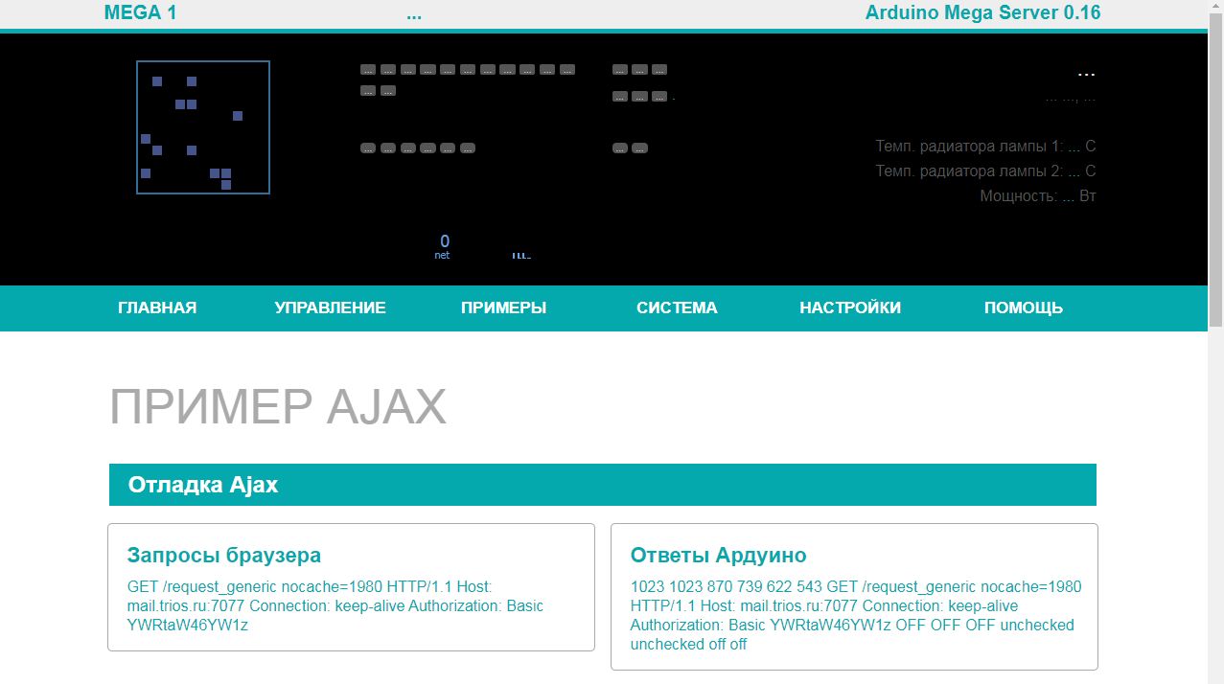Viewport: 1224px width, 684px height.
Task: Switch to the СИСТЕМА tab
Action: point(677,308)
